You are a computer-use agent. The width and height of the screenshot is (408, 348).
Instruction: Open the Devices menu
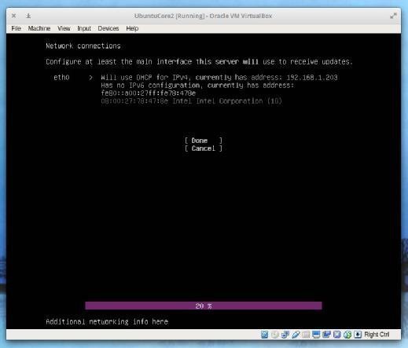(108, 28)
